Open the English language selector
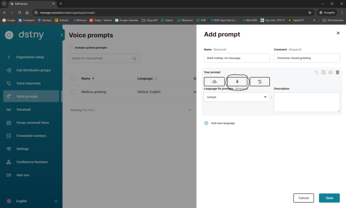 (x=32, y=201)
